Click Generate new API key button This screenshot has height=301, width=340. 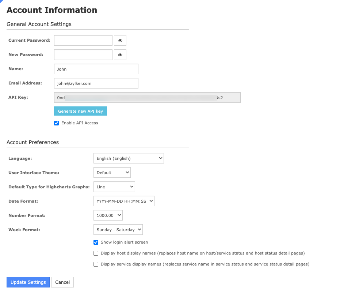[80, 111]
